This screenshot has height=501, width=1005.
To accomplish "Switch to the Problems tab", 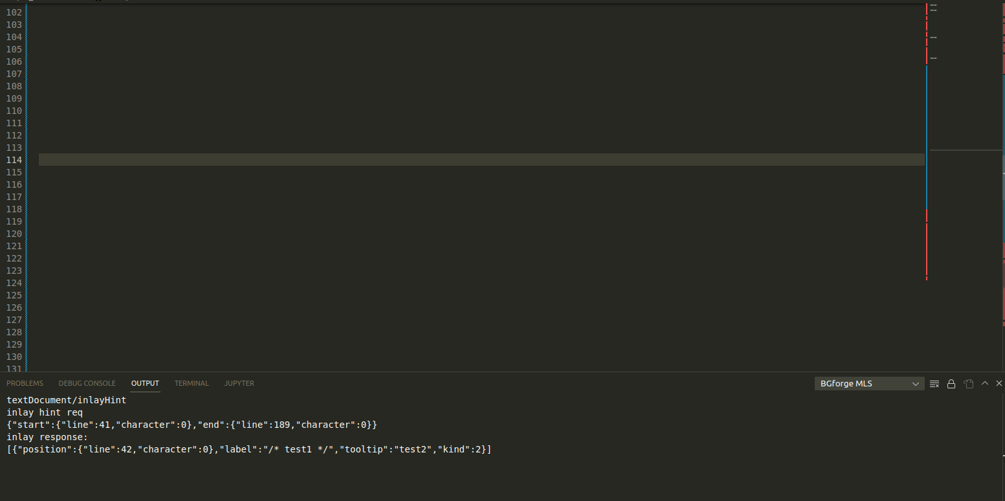I will [x=25, y=383].
